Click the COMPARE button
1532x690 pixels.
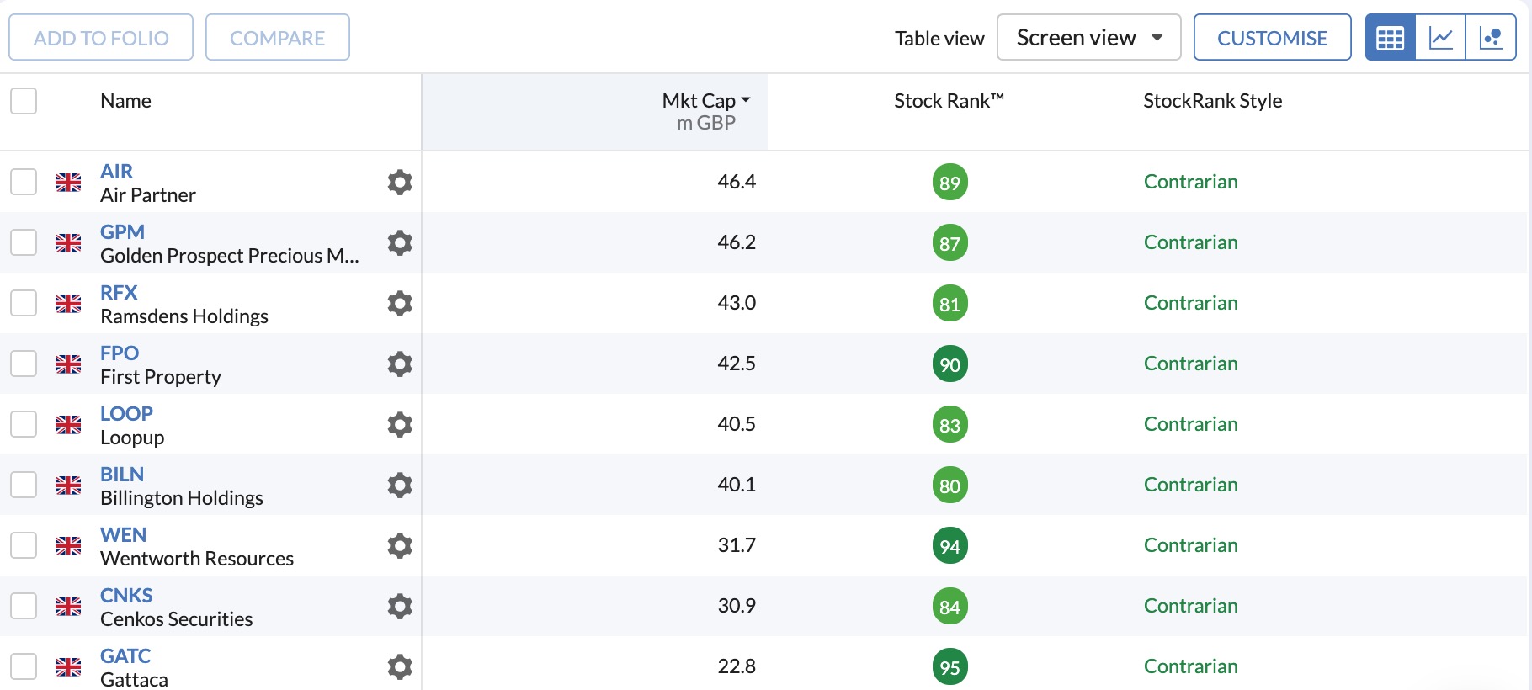pyautogui.click(x=277, y=38)
